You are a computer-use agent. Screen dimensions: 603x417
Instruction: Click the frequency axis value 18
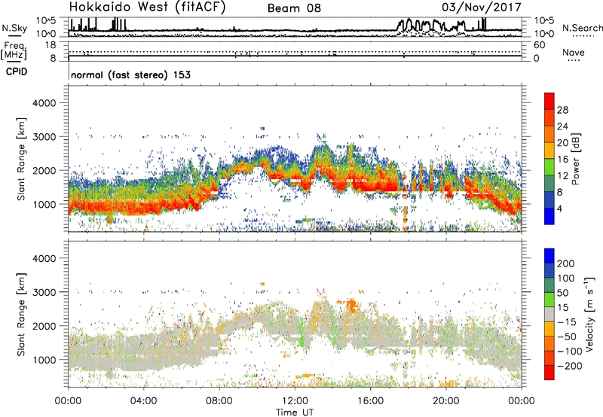click(51, 45)
